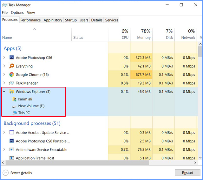Expand the Google Chrome (16) group
Screen dimensions: 203x180
(x=4, y=75)
